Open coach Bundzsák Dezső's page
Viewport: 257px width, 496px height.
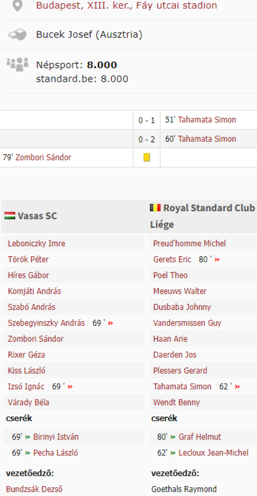coord(34,489)
